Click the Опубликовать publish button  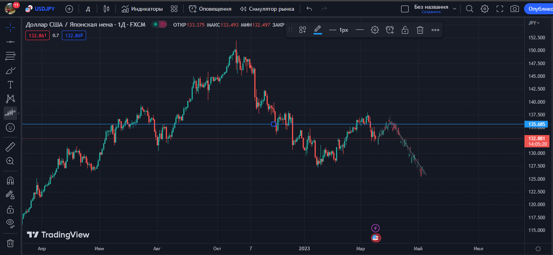(539, 9)
